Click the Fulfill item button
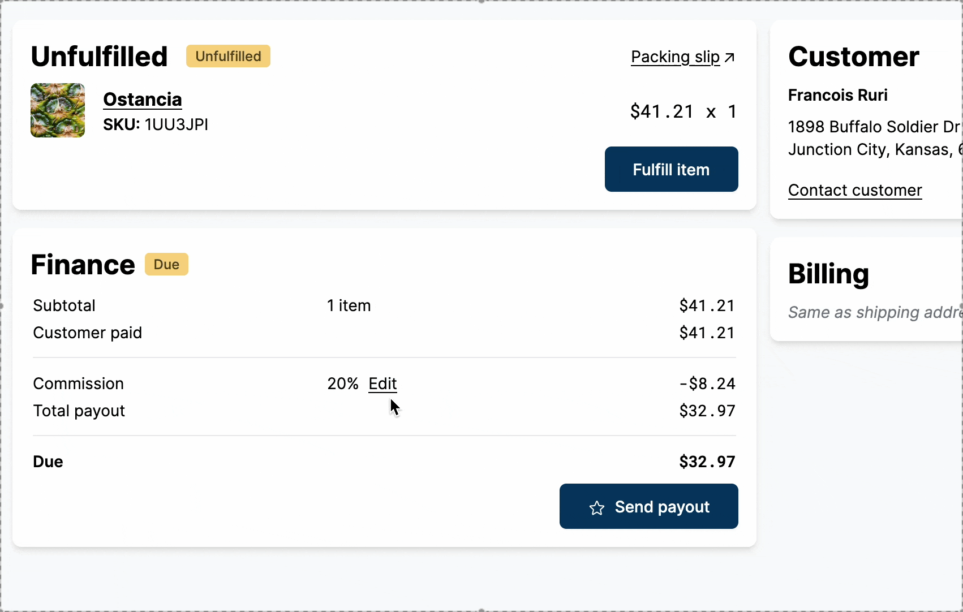Screen dimensions: 963x612 pos(671,169)
